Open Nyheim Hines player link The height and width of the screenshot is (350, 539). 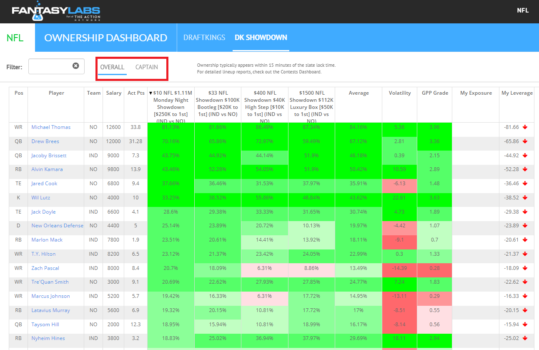(48, 338)
